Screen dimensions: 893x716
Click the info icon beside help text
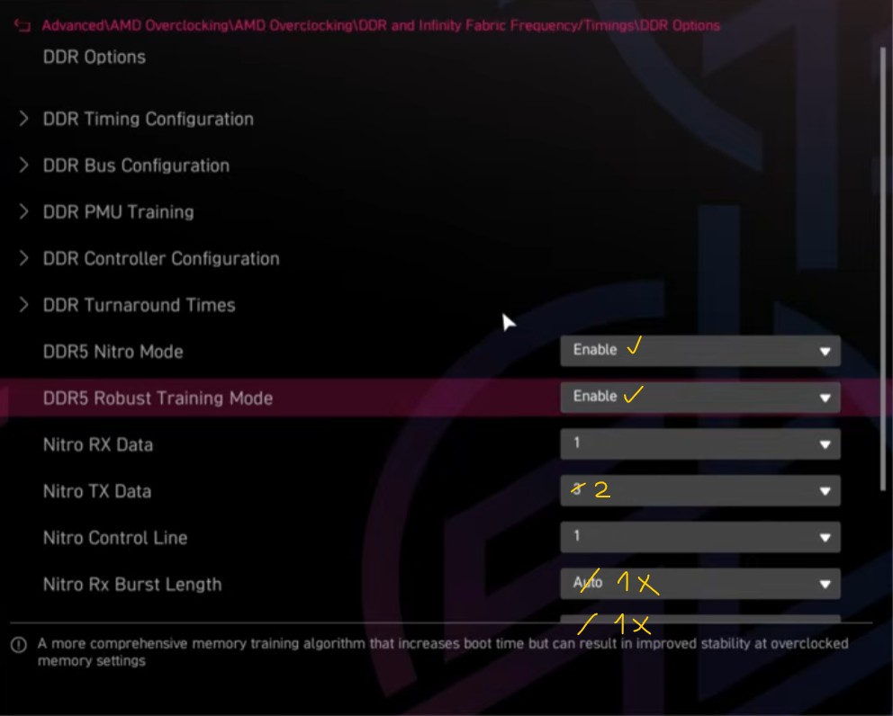tap(19, 645)
